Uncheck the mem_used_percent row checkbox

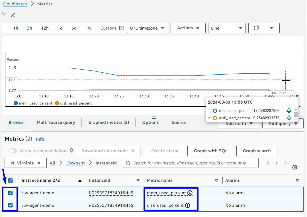11,193
